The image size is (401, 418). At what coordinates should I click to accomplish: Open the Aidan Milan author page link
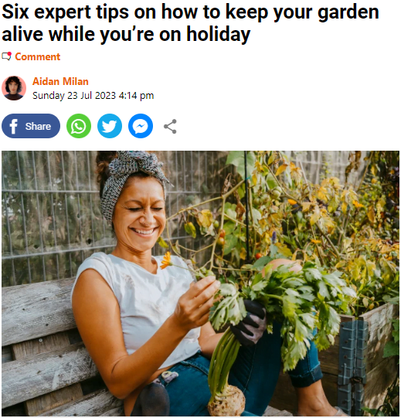pos(60,82)
